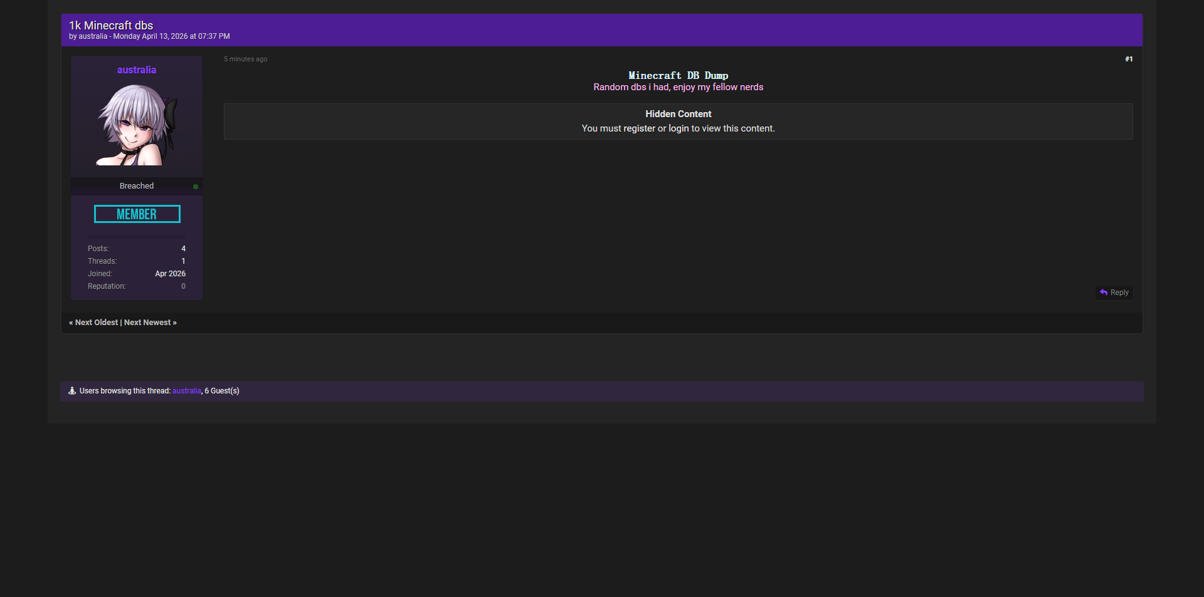Click the green online status dot
This screenshot has height=597, width=1204.
196,187
